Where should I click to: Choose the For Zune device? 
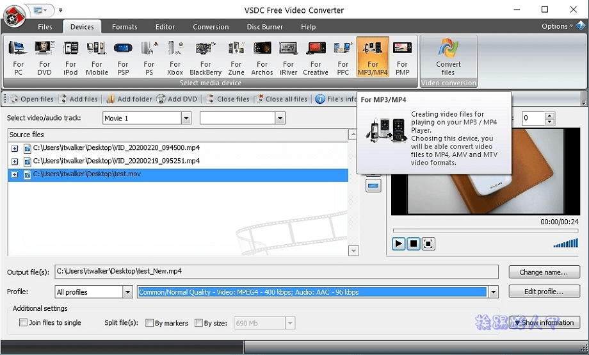coord(236,58)
